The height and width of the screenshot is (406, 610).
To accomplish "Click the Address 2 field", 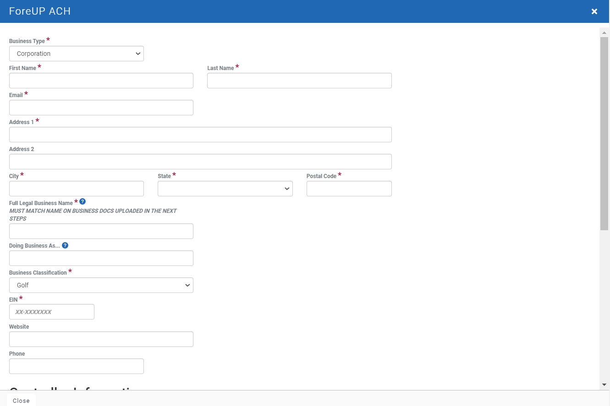I will click(x=200, y=162).
